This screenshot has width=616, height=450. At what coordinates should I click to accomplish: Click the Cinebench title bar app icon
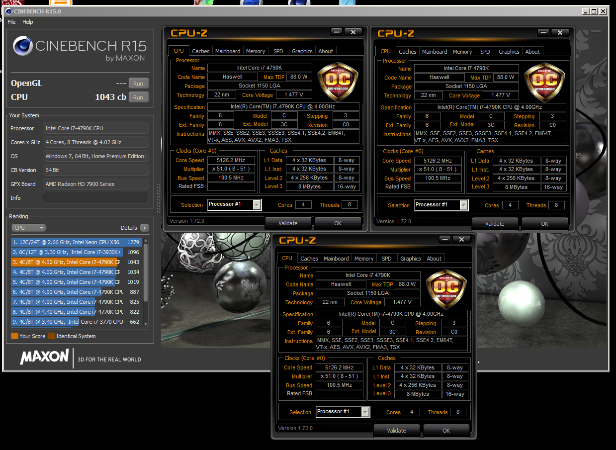coord(8,11)
